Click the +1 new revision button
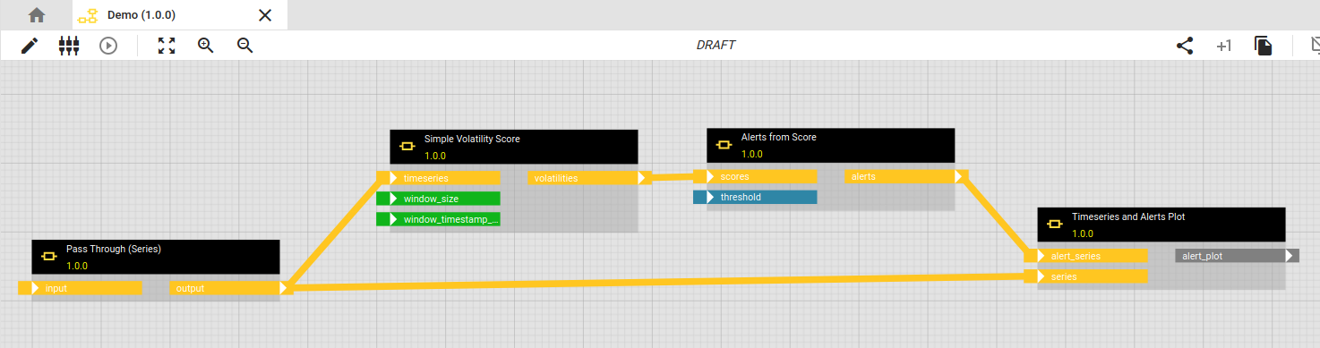Image resolution: width=1320 pixels, height=348 pixels. click(x=1224, y=46)
